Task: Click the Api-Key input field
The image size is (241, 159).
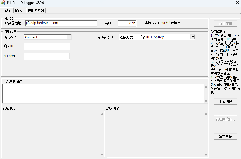Action: [47, 56]
